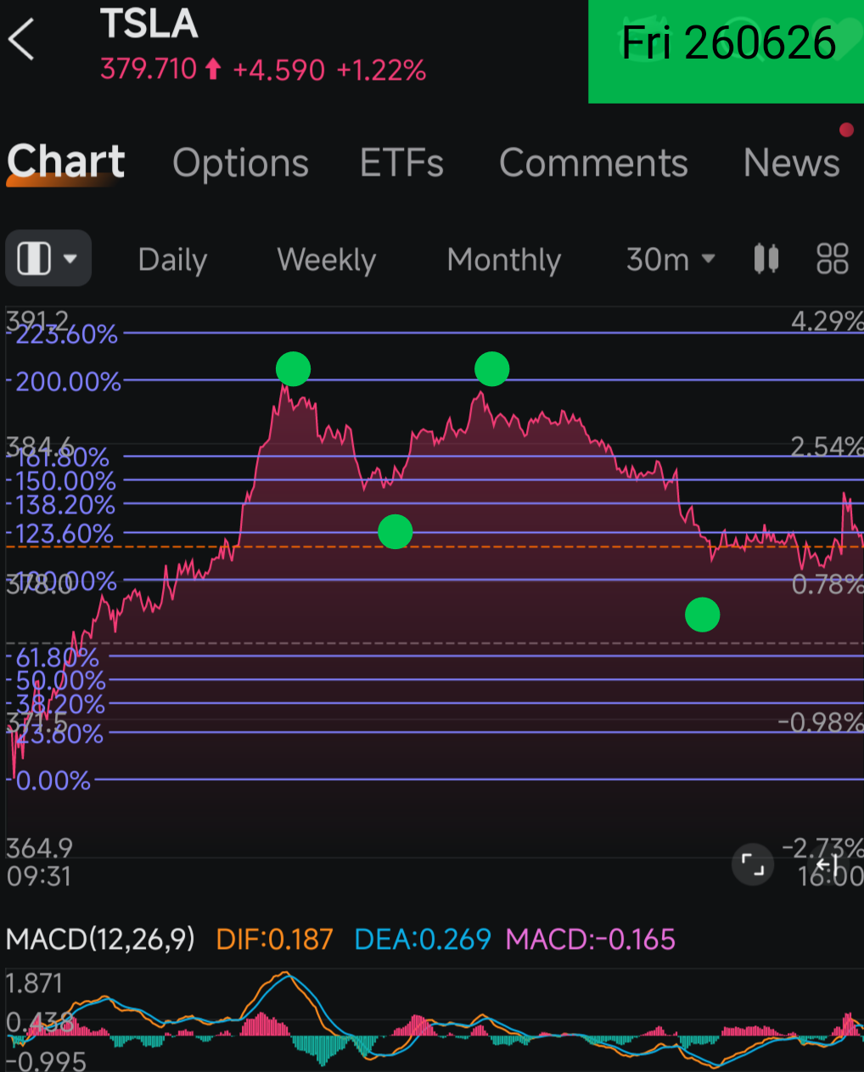Select the Weekly timeframe

326,260
